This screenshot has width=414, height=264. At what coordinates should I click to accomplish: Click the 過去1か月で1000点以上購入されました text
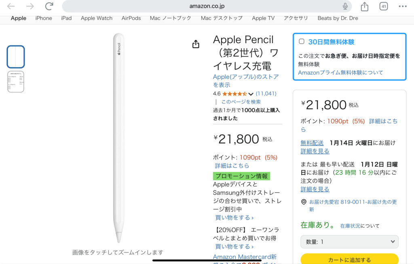(x=246, y=114)
